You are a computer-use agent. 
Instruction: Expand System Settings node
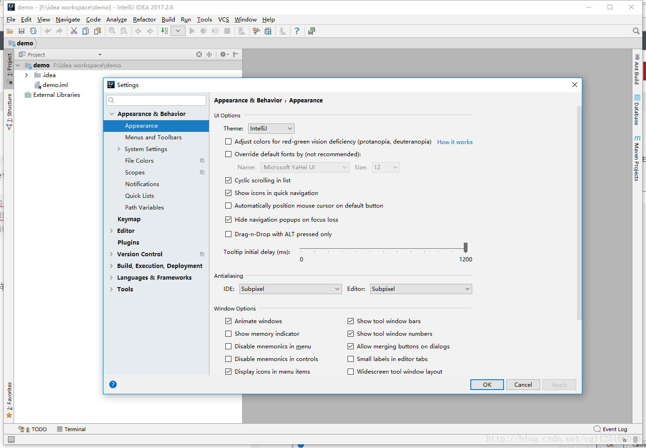[119, 149]
